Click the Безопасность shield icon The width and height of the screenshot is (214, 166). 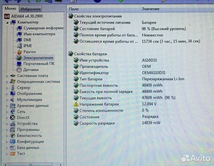(x=13, y=136)
